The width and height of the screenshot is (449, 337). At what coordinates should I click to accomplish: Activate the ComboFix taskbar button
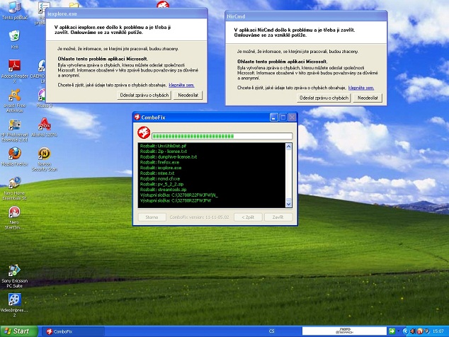coord(74,331)
